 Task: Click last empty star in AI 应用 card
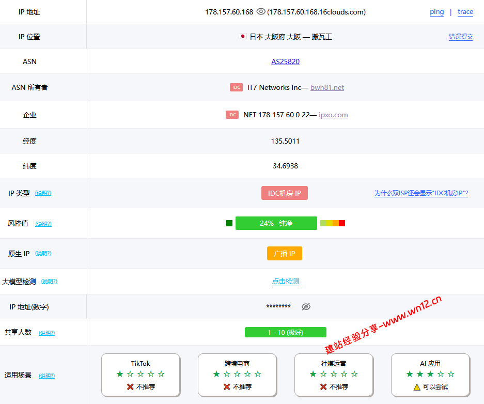pyautogui.click(x=451, y=374)
